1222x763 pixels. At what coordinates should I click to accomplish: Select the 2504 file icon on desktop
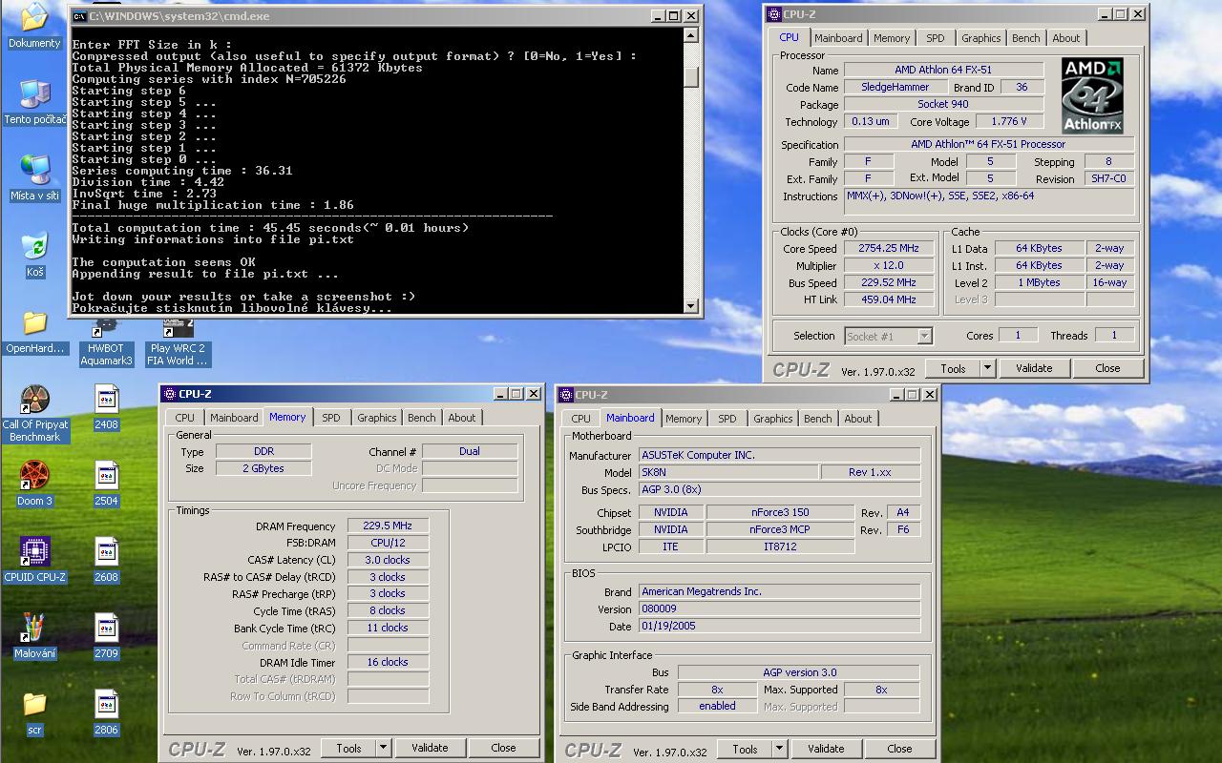pyautogui.click(x=106, y=475)
